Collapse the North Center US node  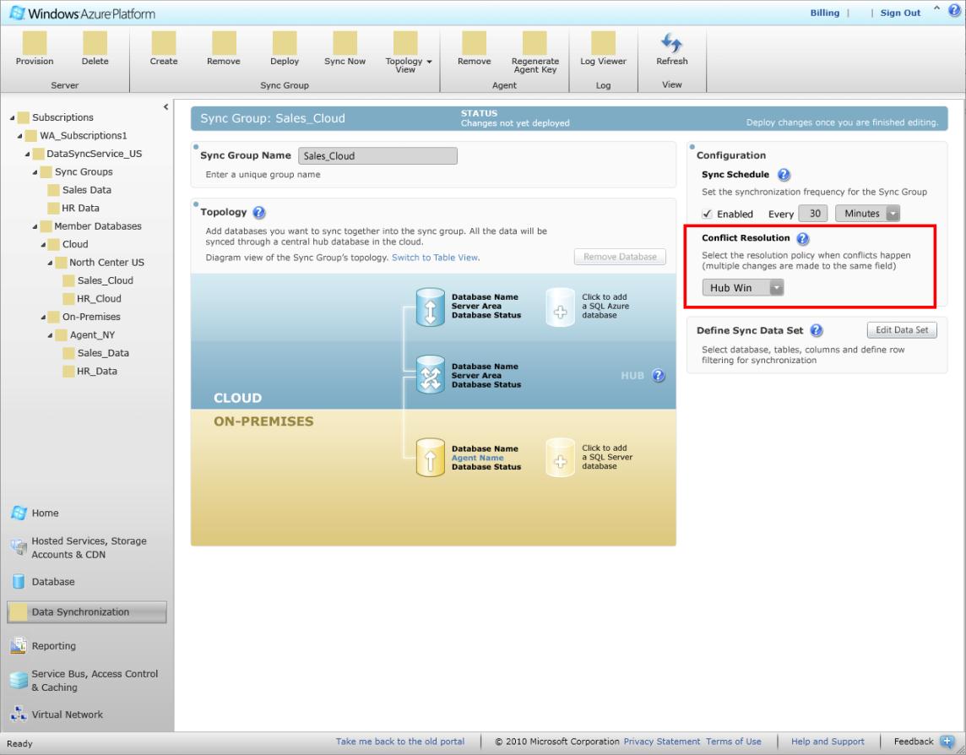51,263
